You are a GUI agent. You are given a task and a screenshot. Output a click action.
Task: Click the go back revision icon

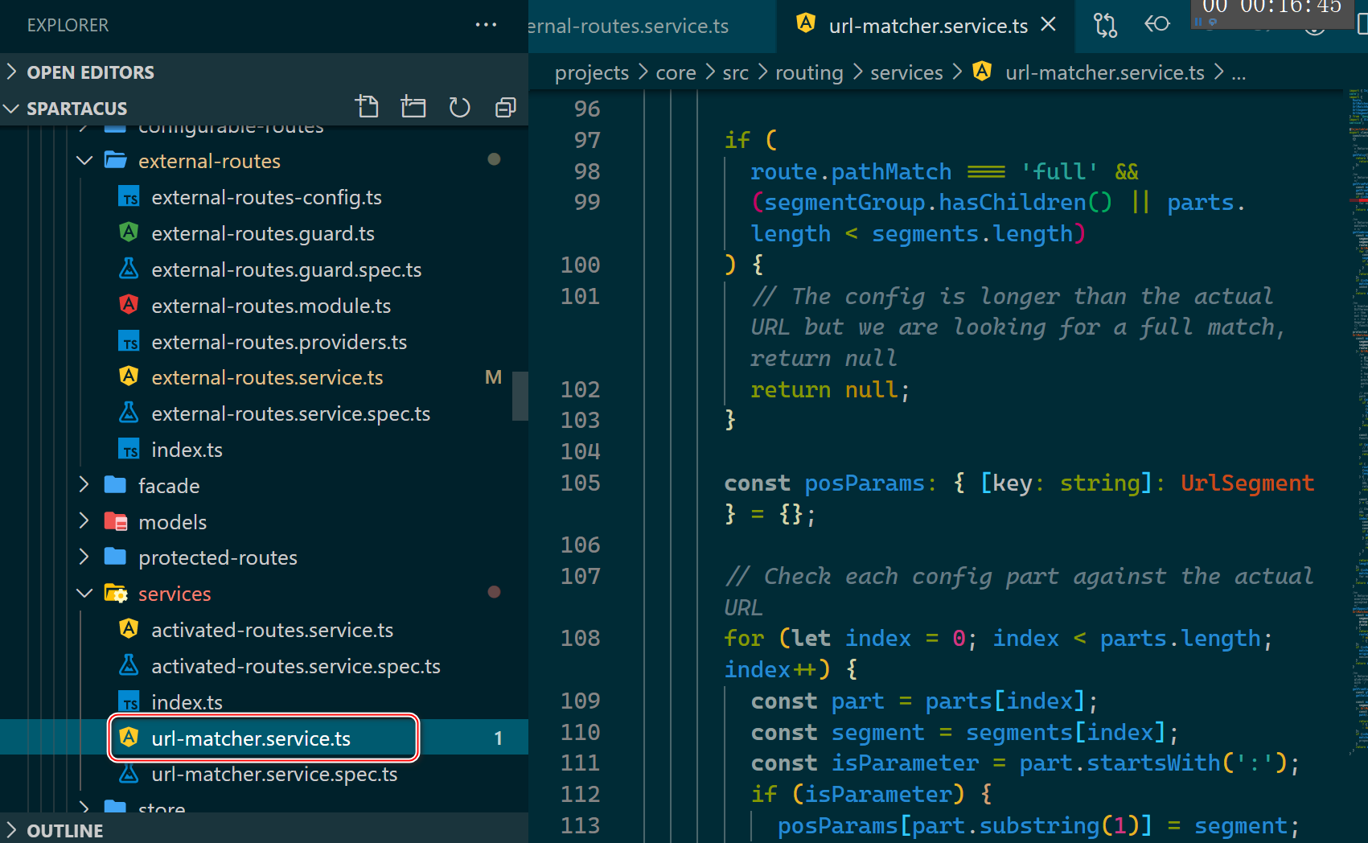1156,24
